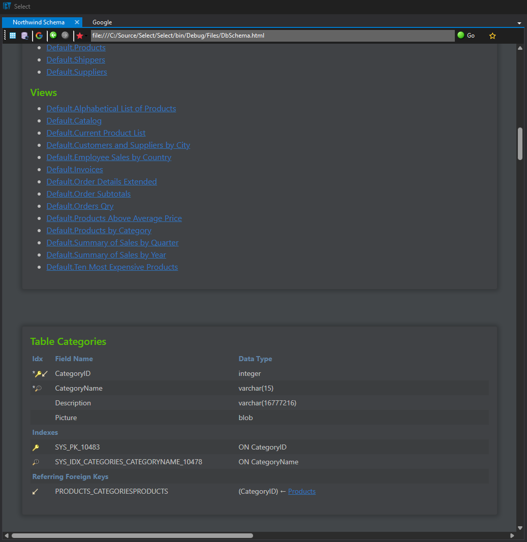The width and height of the screenshot is (527, 542).
Task: Open the Default.Catalog view link
Action: (74, 120)
